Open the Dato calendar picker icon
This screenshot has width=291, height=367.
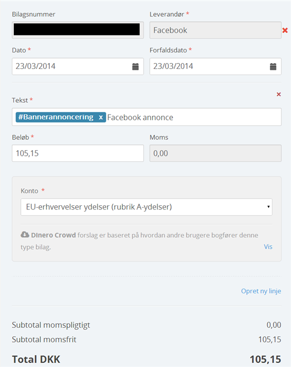point(136,66)
